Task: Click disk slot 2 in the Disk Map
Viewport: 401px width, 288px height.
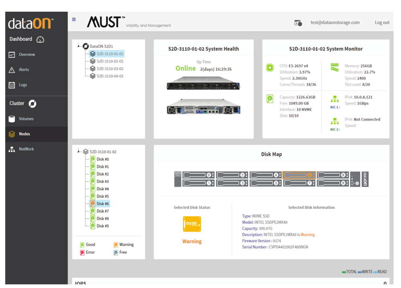Action: 232,175
